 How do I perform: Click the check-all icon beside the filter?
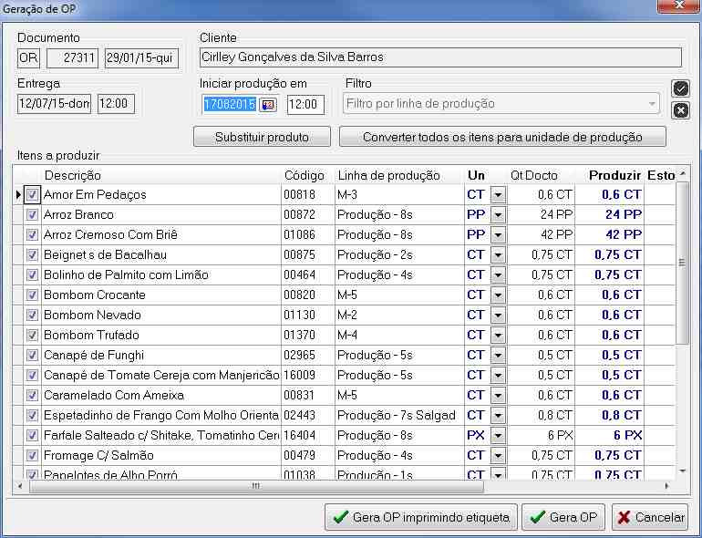point(679,88)
